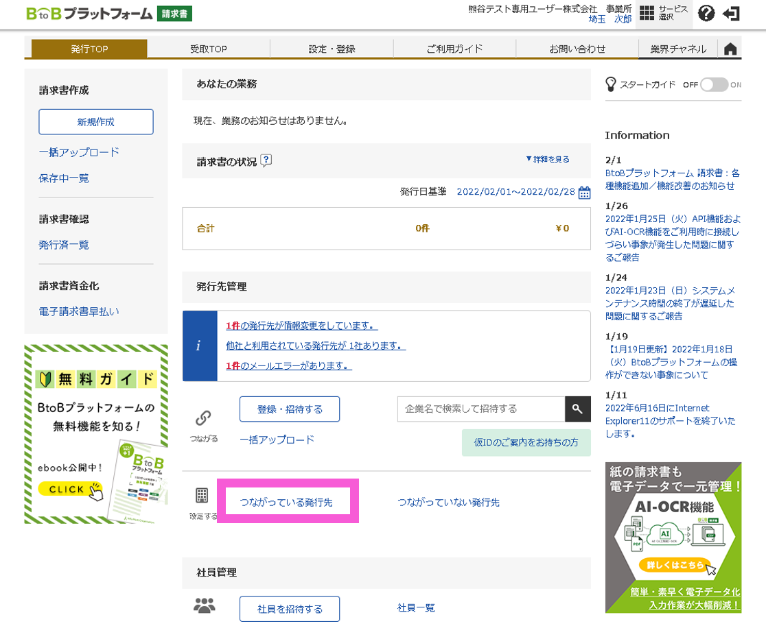This screenshot has height=639, width=766.
Task: Open the 1/26 API機能 news item
Action: (x=673, y=238)
